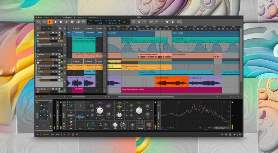This screenshot has width=278, height=153.
Task: Click the yellow Howl waveform icon
Action: pyautogui.click(x=119, y=107)
